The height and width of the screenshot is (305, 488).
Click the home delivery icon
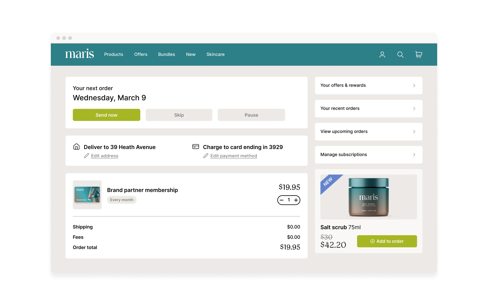pyautogui.click(x=76, y=147)
